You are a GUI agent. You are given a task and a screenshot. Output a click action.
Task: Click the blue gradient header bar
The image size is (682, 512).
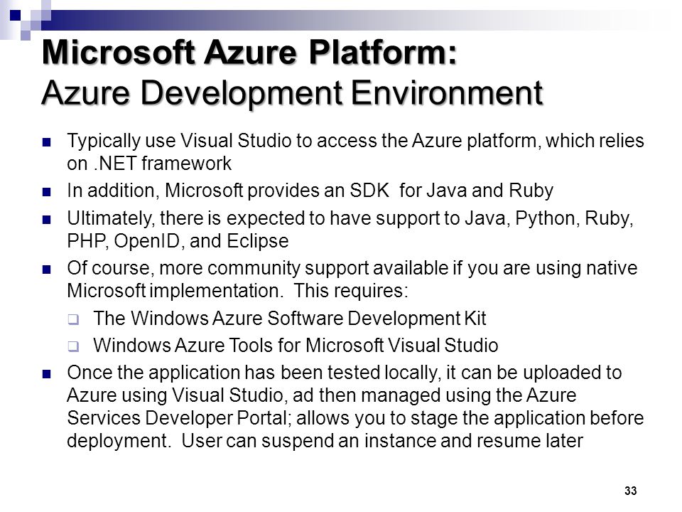pos(344,20)
